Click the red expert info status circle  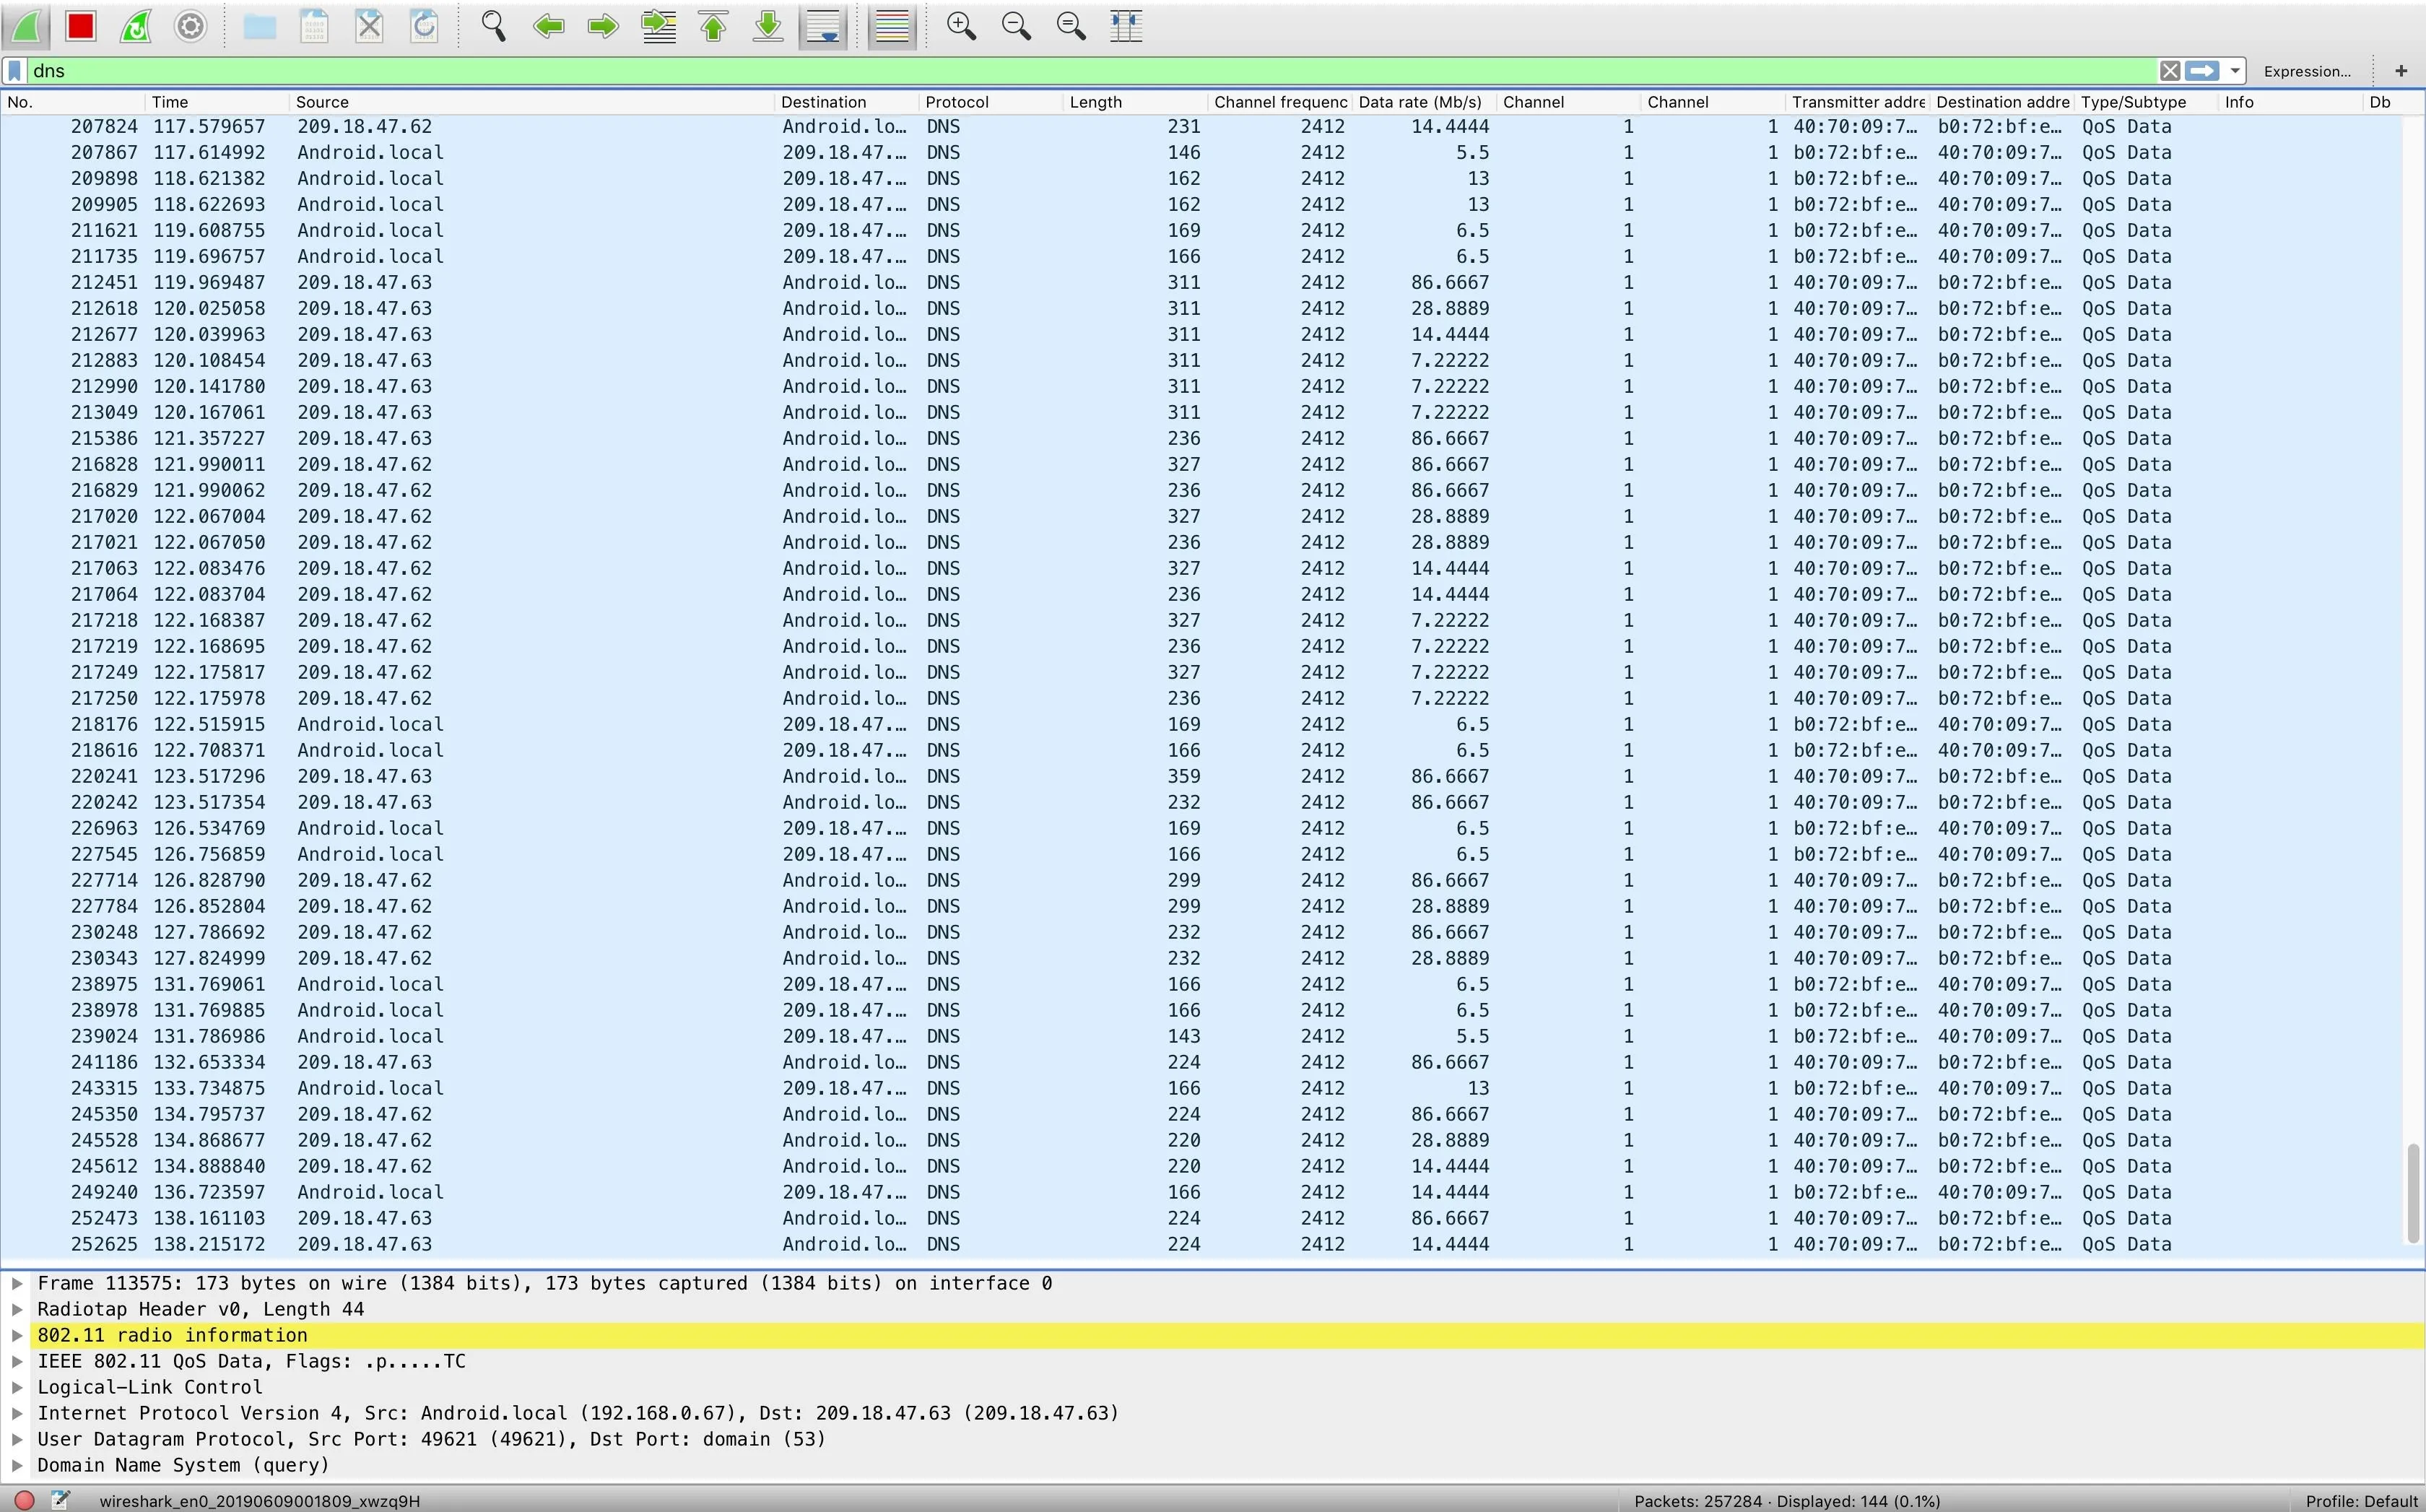click(25, 1500)
